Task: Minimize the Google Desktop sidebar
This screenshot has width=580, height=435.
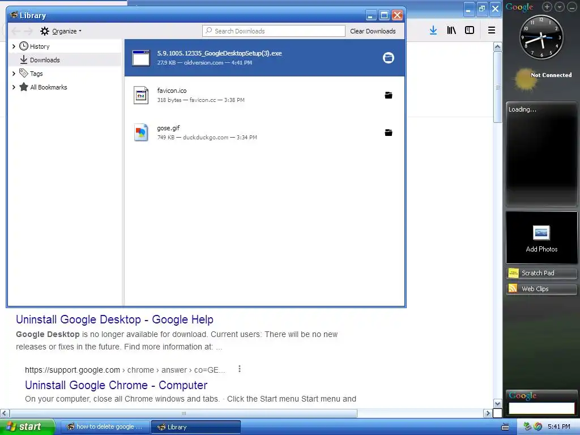Action: click(572, 7)
